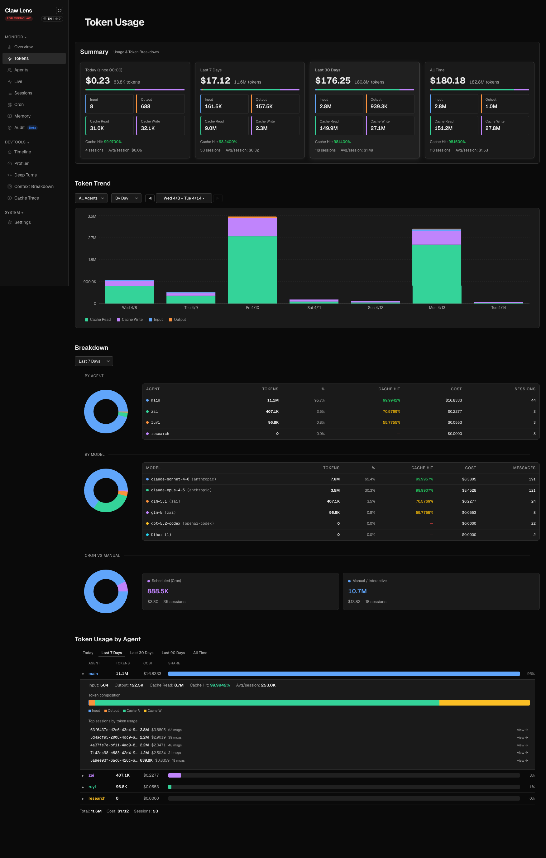This screenshot has width=546, height=858.
Task: Select the Last 90 Days tab
Action: 174,653
